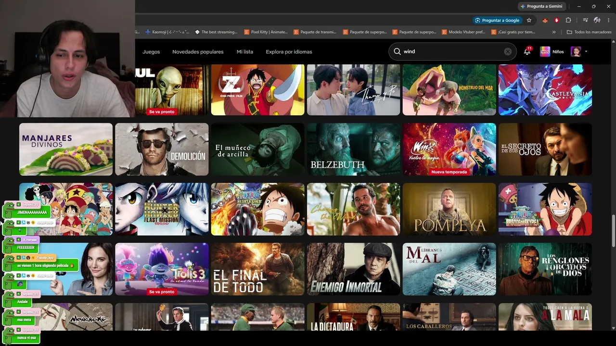Open the Todos los marcadores folder
The image size is (616, 346).
(x=589, y=32)
